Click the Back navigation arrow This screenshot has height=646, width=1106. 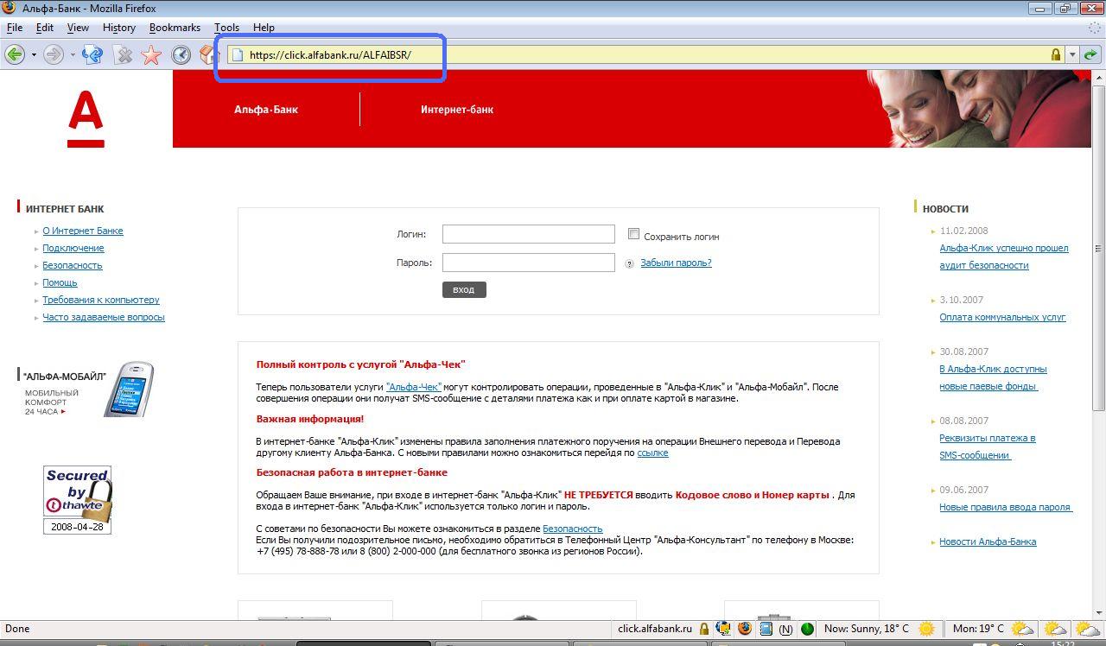point(15,54)
